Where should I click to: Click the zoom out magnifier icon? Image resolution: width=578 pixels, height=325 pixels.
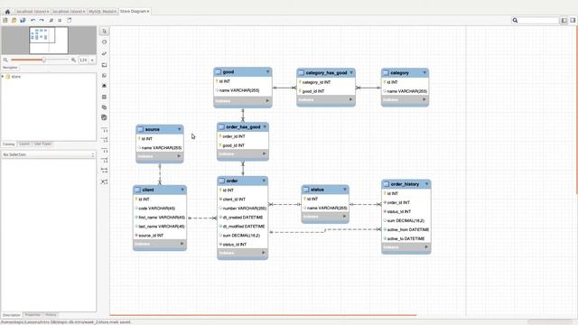click(x=5, y=60)
